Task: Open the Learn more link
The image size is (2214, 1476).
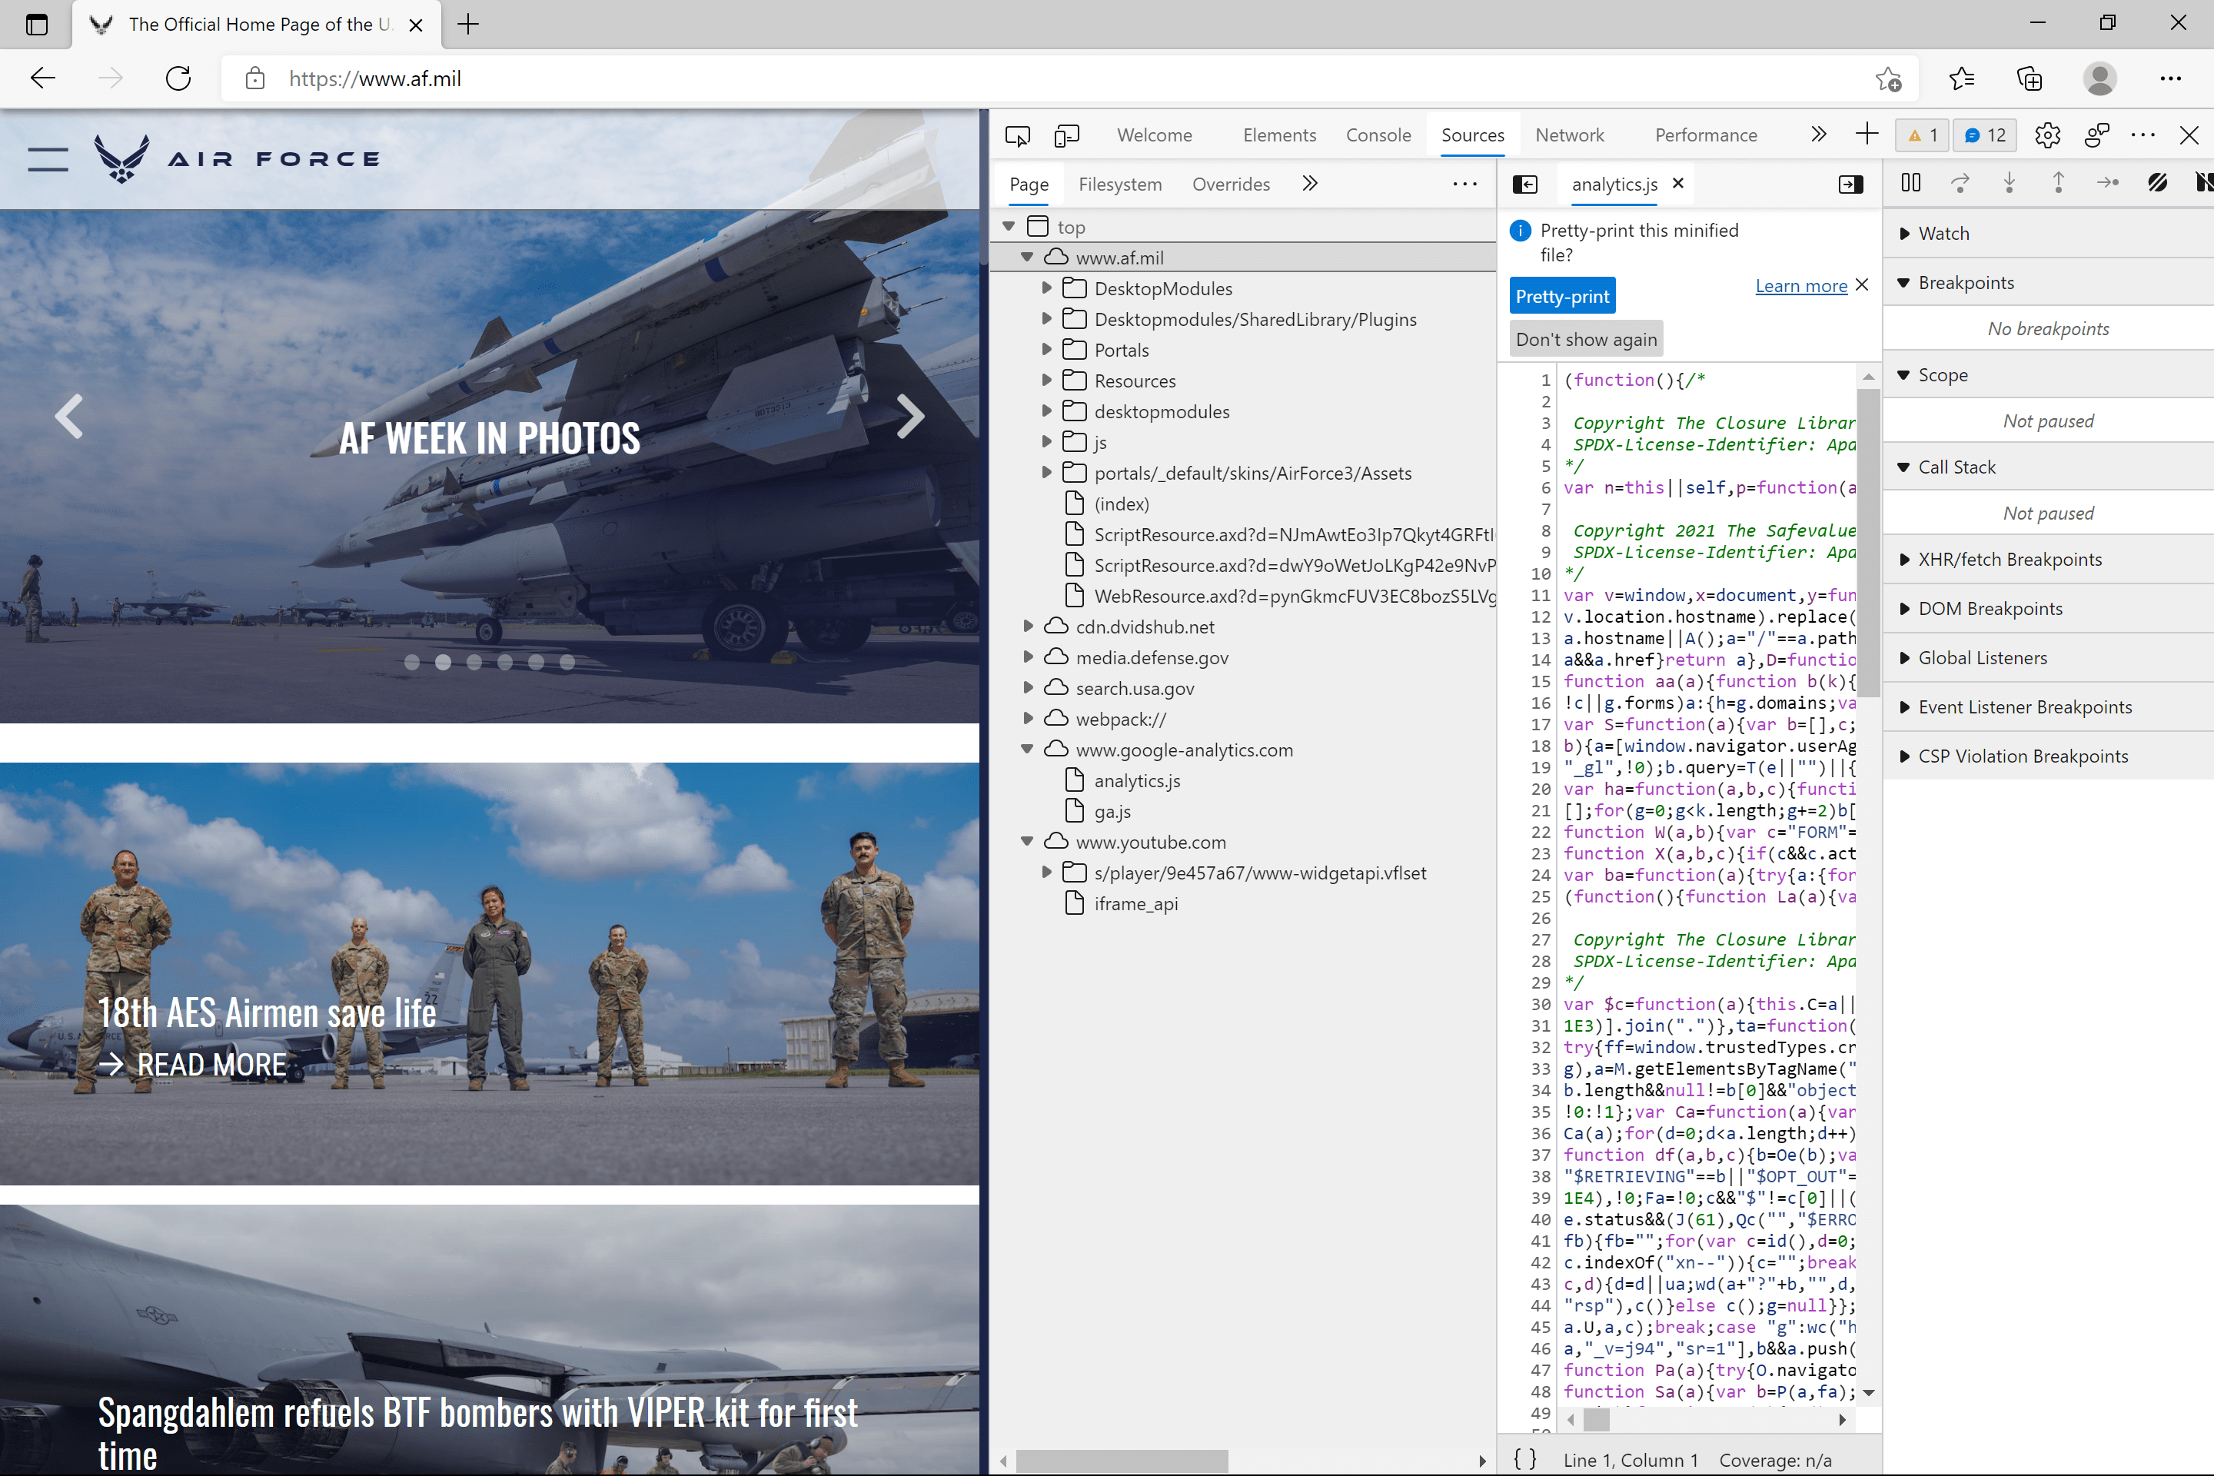Action: click(1800, 286)
